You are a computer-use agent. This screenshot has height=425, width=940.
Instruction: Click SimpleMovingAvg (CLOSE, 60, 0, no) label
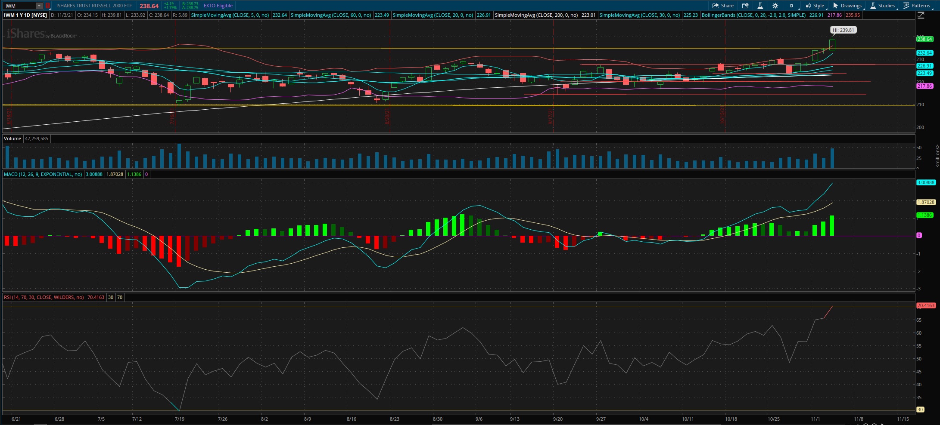click(331, 15)
